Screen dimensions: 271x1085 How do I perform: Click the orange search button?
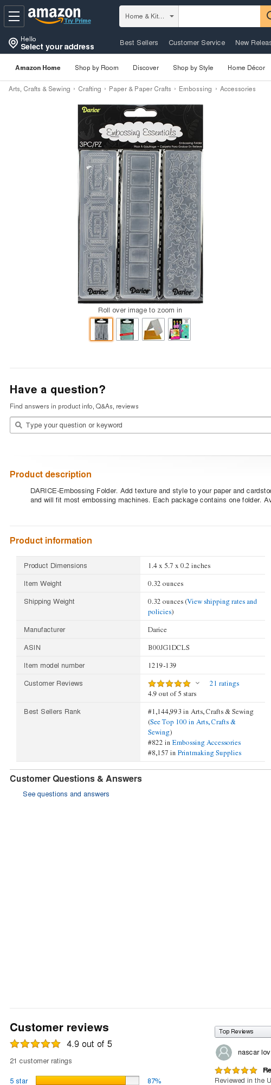266,16
